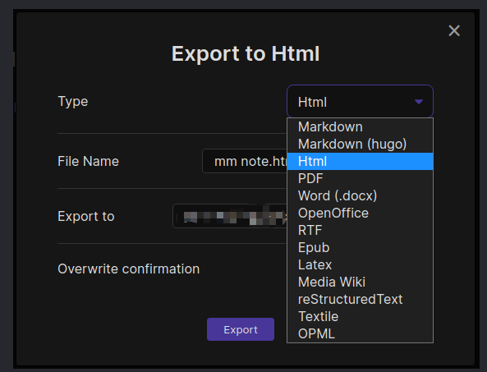487x372 pixels.
Task: Select Epub export format
Action: [x=360, y=247]
